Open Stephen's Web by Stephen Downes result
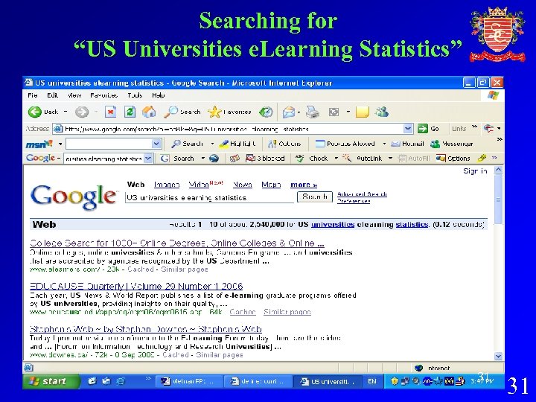Viewport: 536px width, 402px height. (x=146, y=329)
